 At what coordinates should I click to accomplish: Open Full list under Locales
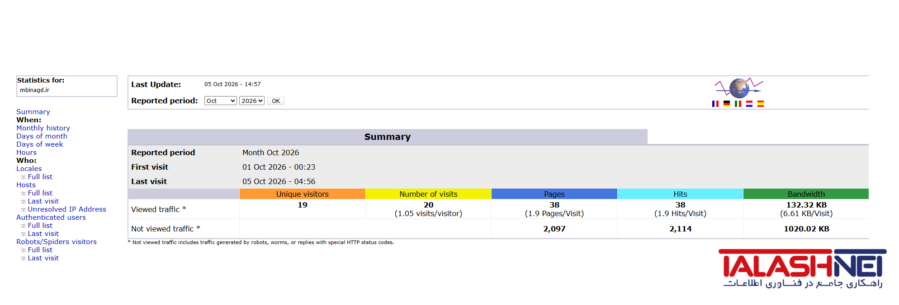pyautogui.click(x=40, y=177)
